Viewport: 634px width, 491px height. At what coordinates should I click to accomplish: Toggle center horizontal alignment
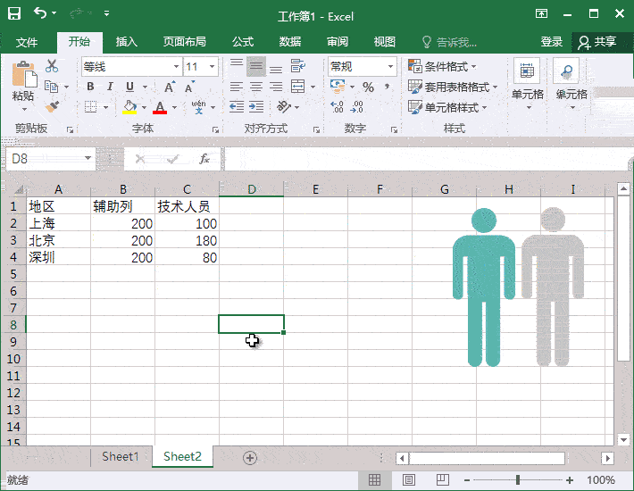(256, 87)
